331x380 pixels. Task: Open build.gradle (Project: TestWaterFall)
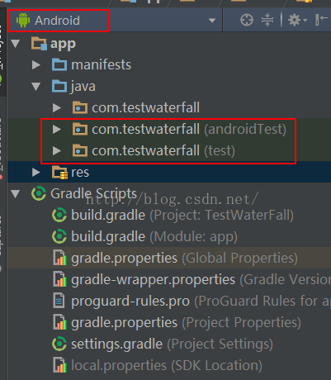point(173,215)
